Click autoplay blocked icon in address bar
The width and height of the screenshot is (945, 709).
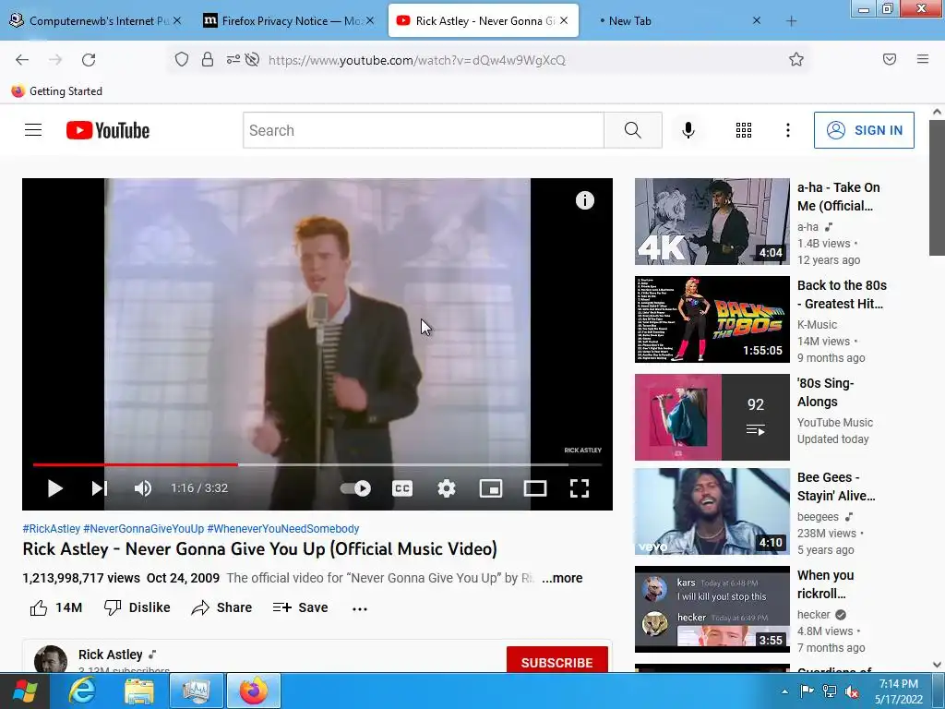coord(253,59)
